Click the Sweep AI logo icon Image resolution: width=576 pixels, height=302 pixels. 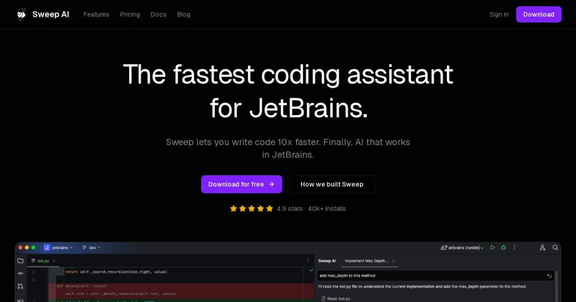tap(22, 14)
